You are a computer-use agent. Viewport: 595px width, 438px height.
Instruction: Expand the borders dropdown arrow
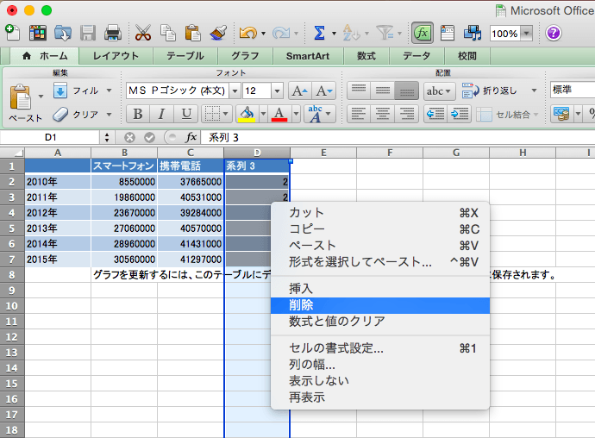tap(225, 114)
